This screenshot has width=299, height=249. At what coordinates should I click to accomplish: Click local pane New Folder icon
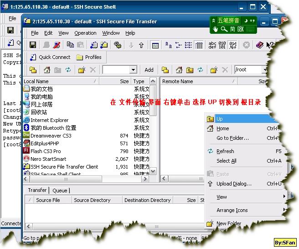click(82, 70)
